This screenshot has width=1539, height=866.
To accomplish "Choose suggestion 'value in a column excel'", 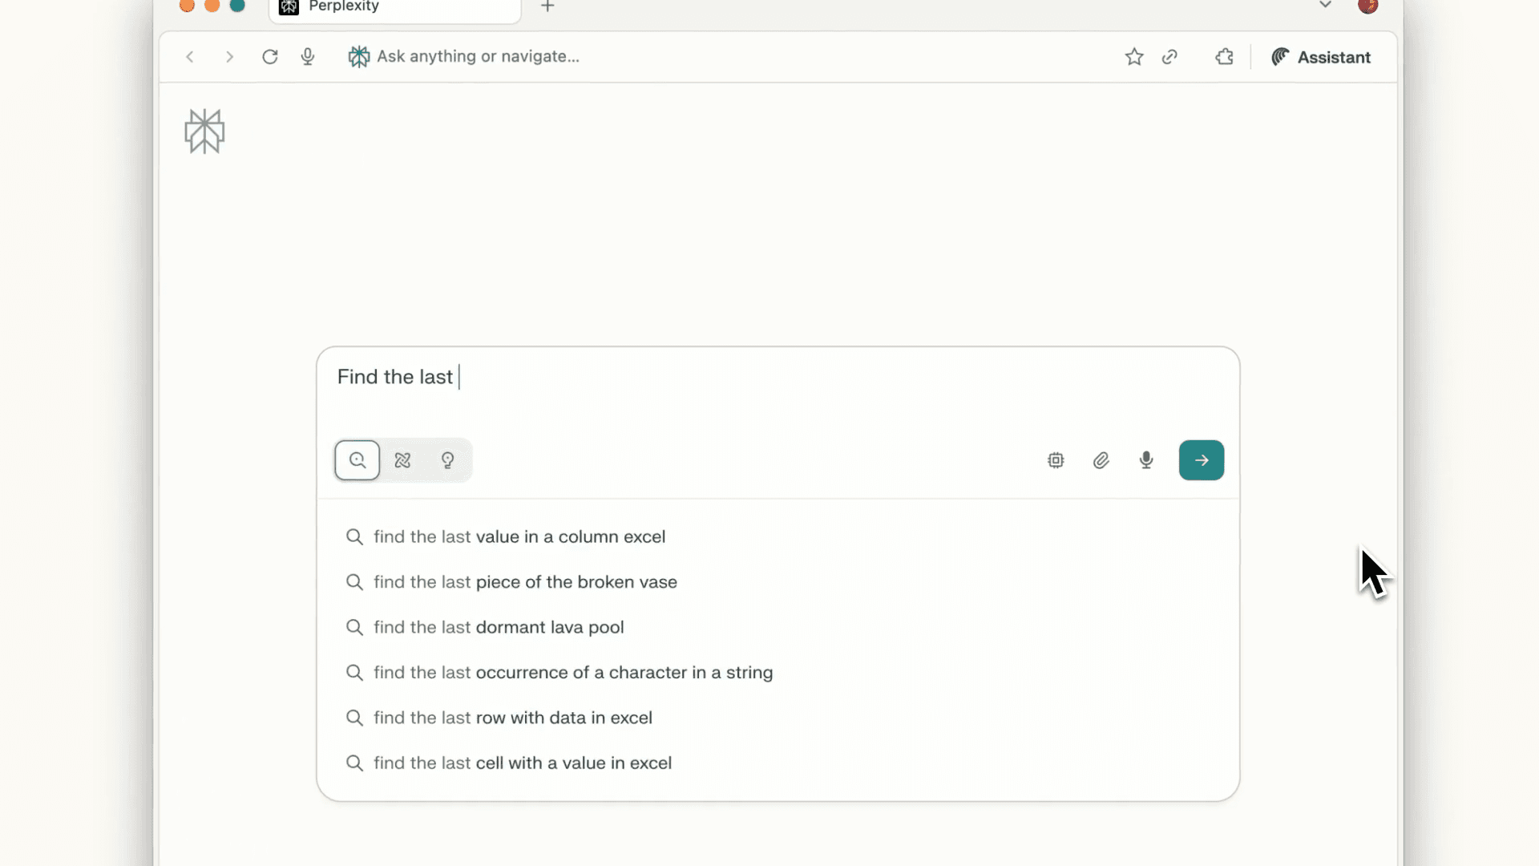I will [x=778, y=536].
